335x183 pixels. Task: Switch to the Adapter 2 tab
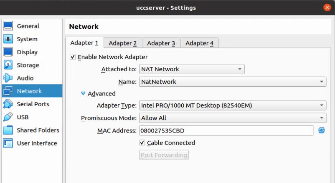pyautogui.click(x=123, y=43)
